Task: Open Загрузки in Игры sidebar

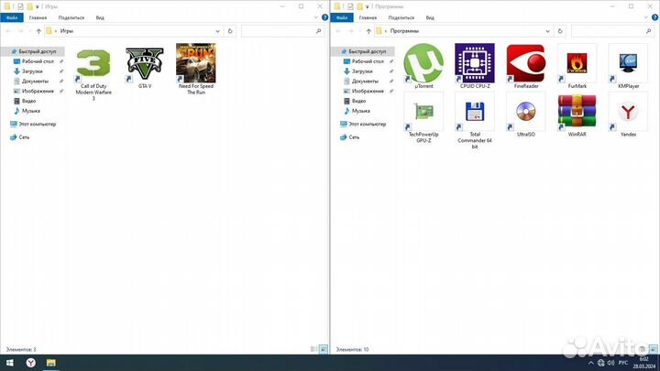Action: point(32,71)
